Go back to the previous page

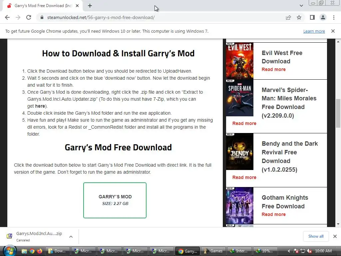click(x=7, y=17)
